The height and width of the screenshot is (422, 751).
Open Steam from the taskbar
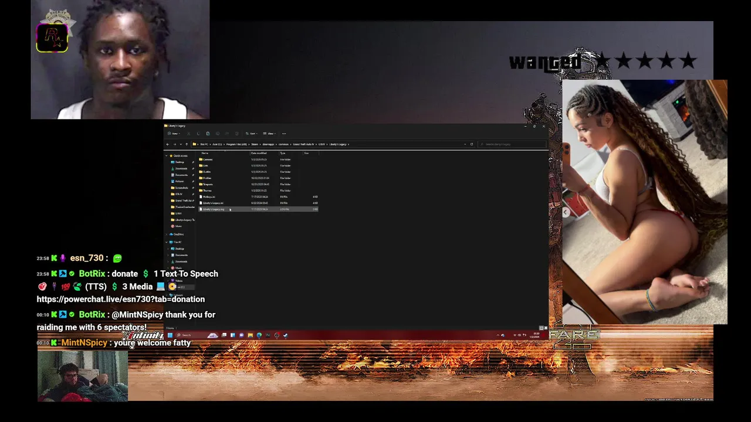point(285,335)
